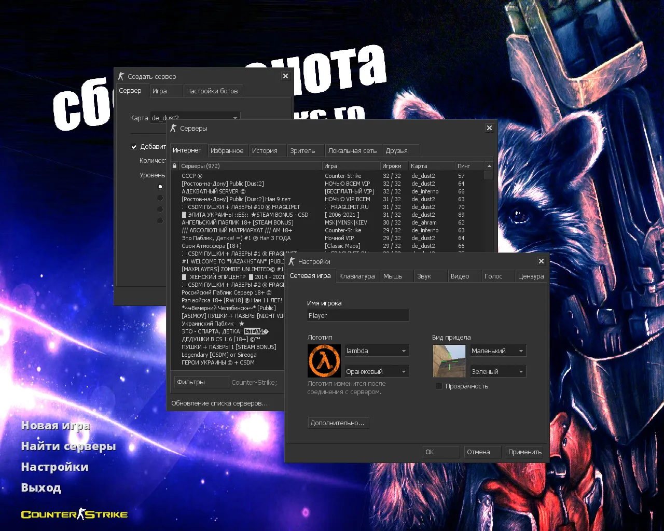This screenshot has width=664, height=531.
Task: Click the orange lambda logo preview
Action: (324, 361)
